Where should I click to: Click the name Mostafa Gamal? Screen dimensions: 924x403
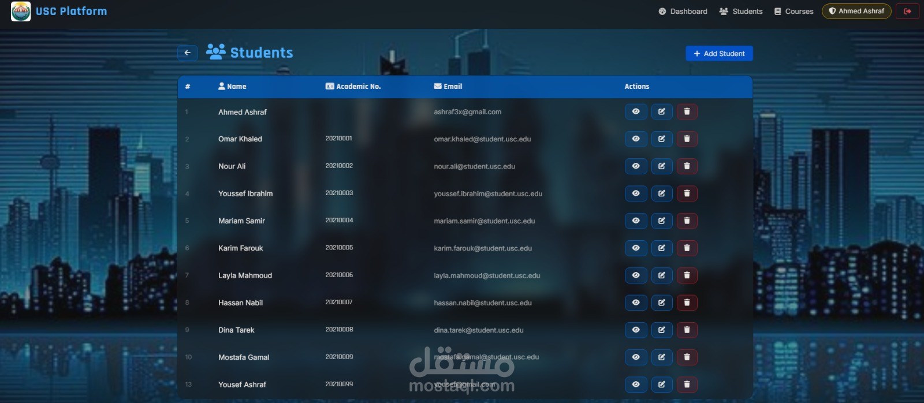tap(244, 357)
